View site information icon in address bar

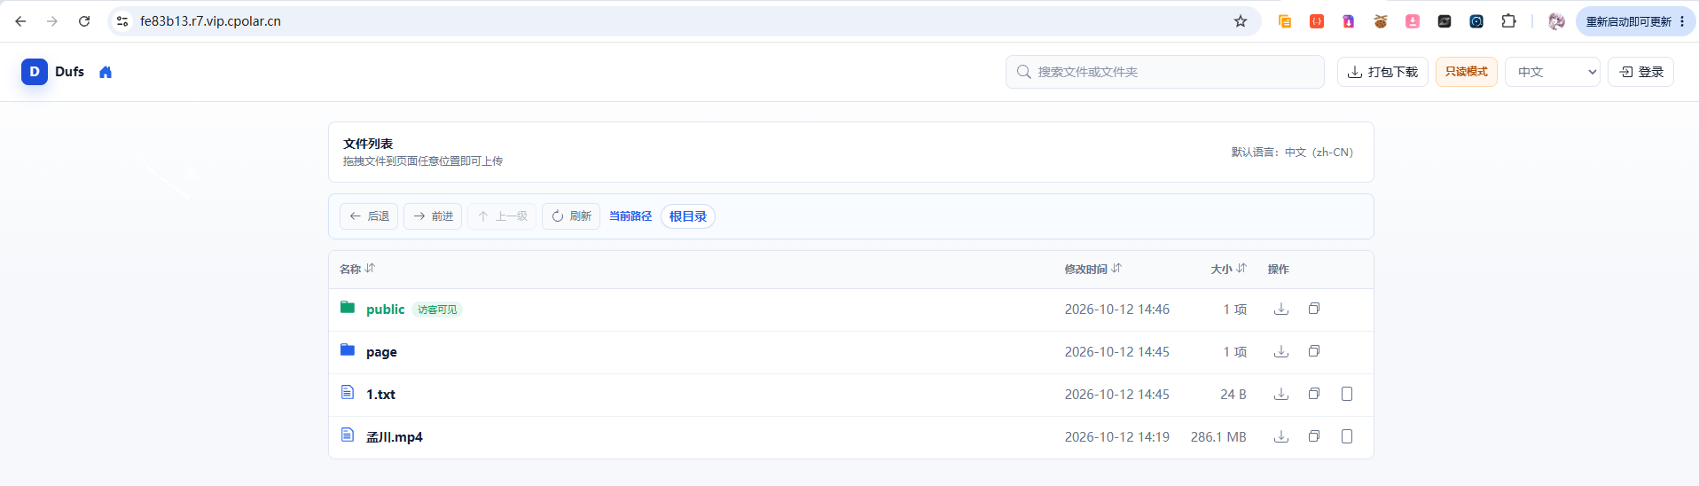tap(122, 21)
